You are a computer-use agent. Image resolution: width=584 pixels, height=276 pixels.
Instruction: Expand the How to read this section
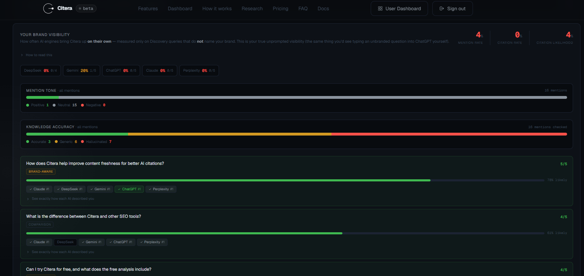tap(36, 55)
